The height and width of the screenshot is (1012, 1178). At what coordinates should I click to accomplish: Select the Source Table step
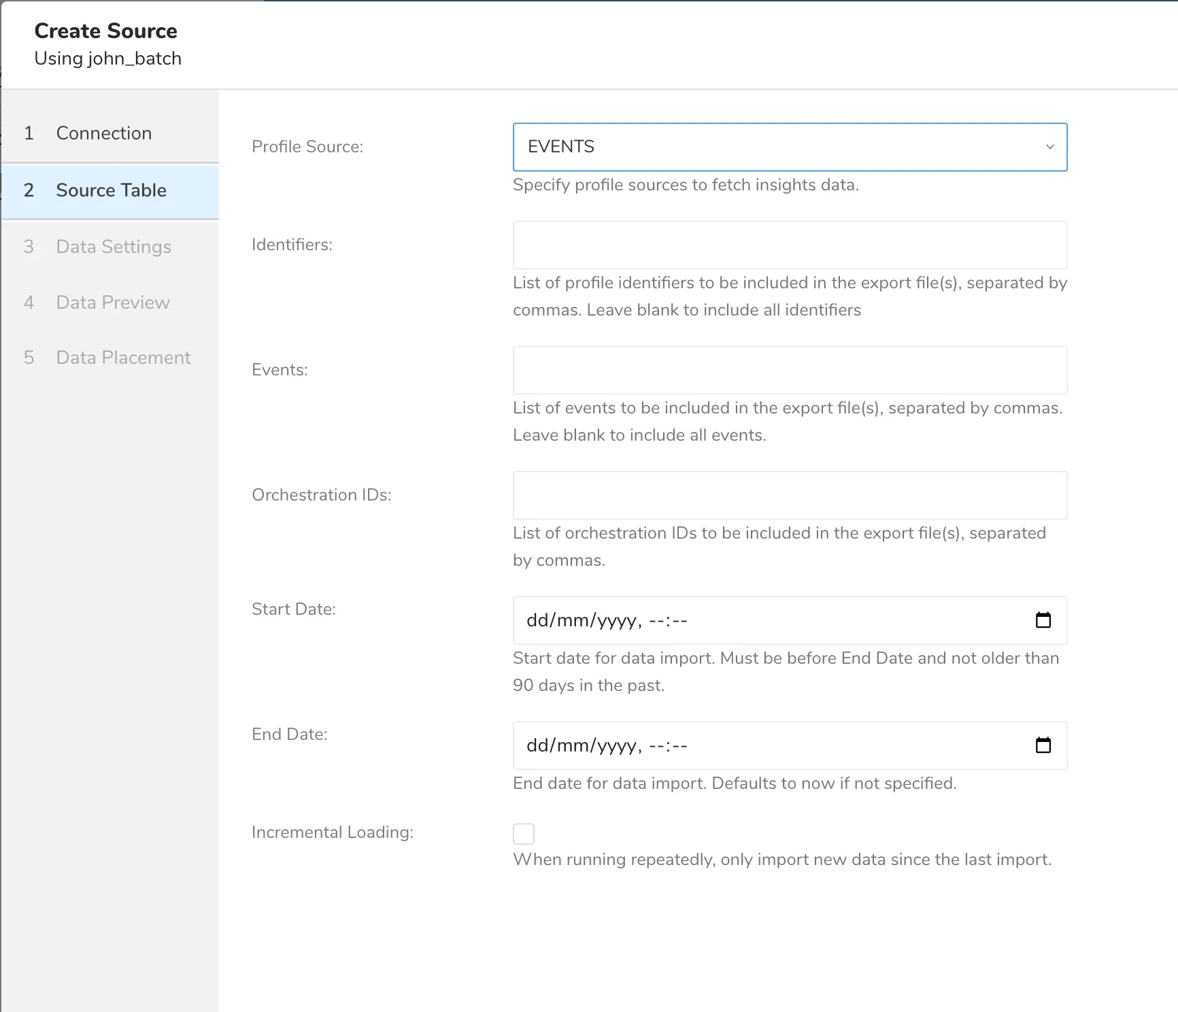coord(110,190)
